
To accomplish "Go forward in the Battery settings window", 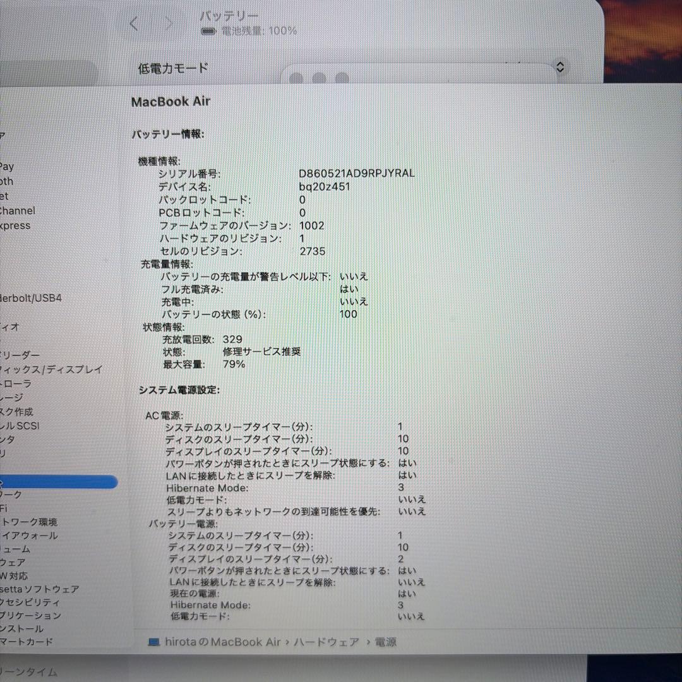I will pyautogui.click(x=169, y=23).
